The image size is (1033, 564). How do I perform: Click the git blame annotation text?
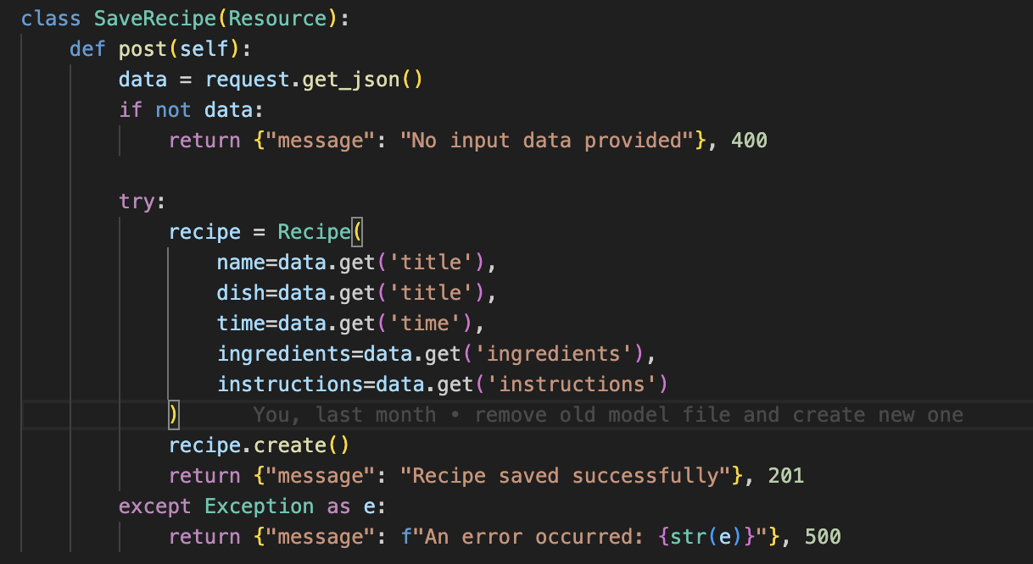pos(608,414)
